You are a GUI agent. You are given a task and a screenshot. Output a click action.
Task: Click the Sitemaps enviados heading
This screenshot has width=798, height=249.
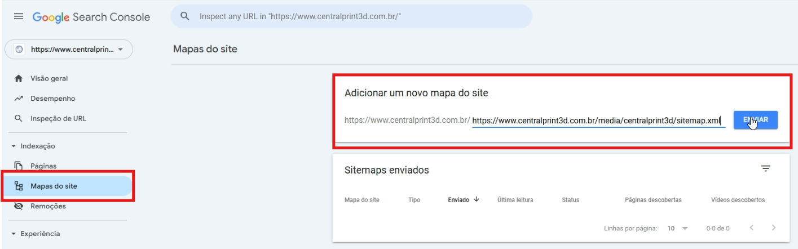(x=386, y=170)
